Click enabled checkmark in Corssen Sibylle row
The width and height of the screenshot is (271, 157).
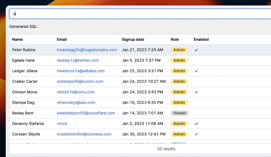196,134
